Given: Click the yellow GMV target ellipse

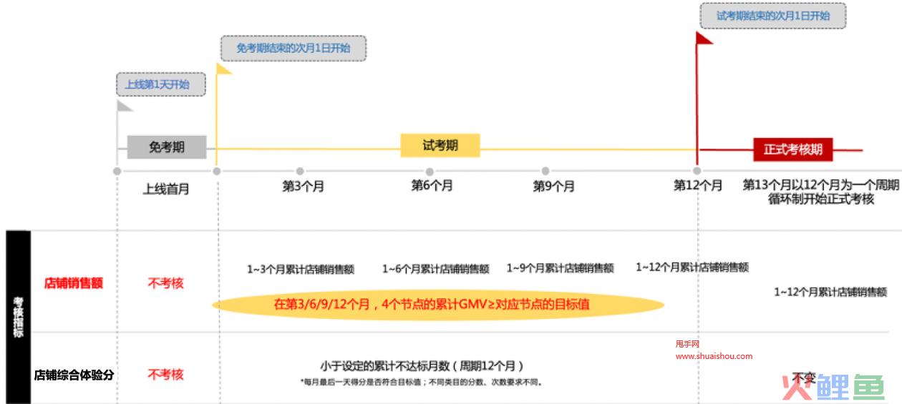Looking at the screenshot, I should pos(438,305).
